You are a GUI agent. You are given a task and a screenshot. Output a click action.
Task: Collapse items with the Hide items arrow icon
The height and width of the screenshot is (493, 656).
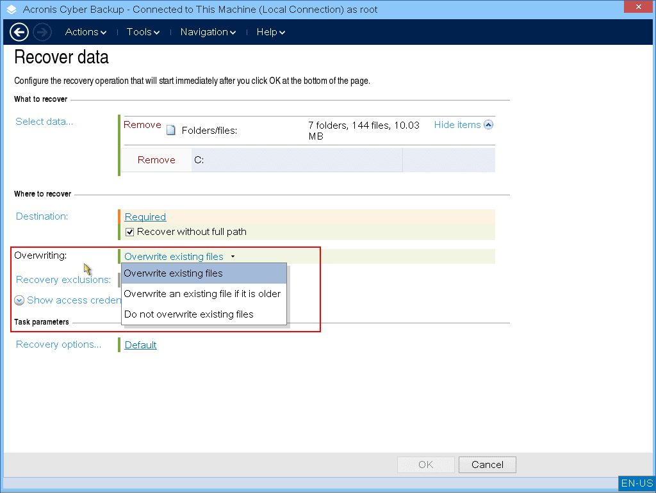click(488, 125)
